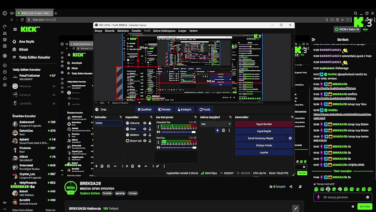
Task: Toggle visibility of Ekran Yak source
Action: pyautogui.click(x=145, y=141)
